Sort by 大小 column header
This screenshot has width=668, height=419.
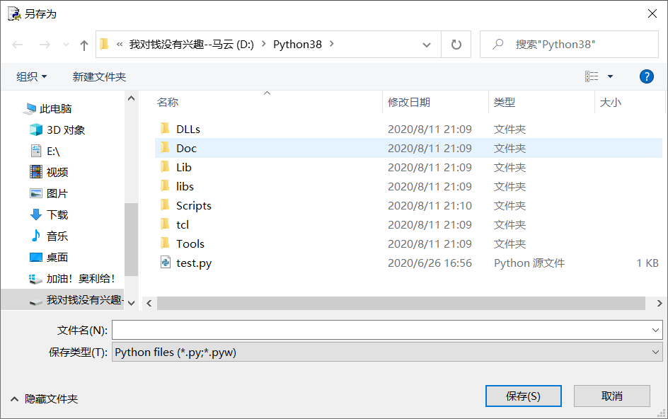coord(611,103)
